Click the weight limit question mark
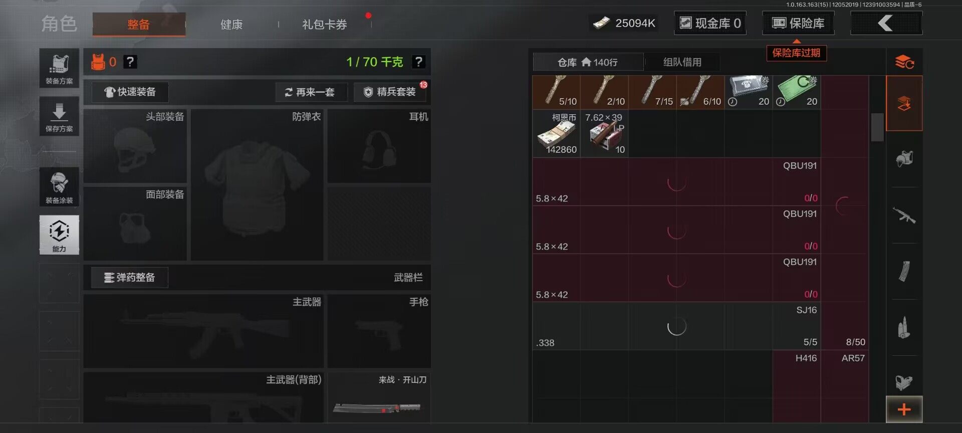 coord(418,62)
